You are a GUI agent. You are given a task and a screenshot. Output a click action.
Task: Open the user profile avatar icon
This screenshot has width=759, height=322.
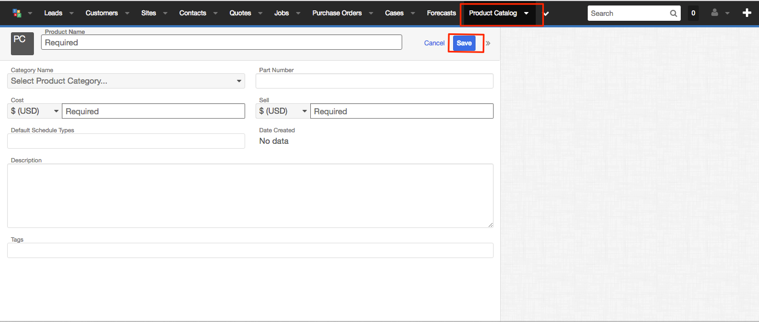715,13
